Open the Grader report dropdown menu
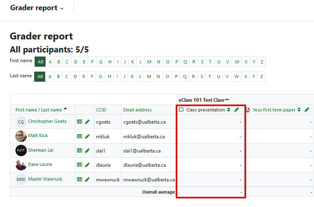The width and height of the screenshot is (314, 207). [37, 8]
